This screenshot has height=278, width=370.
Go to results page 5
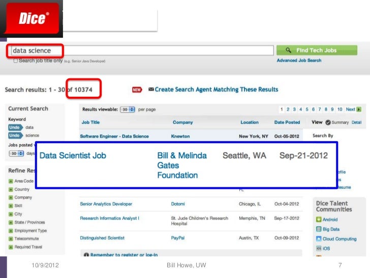point(307,109)
